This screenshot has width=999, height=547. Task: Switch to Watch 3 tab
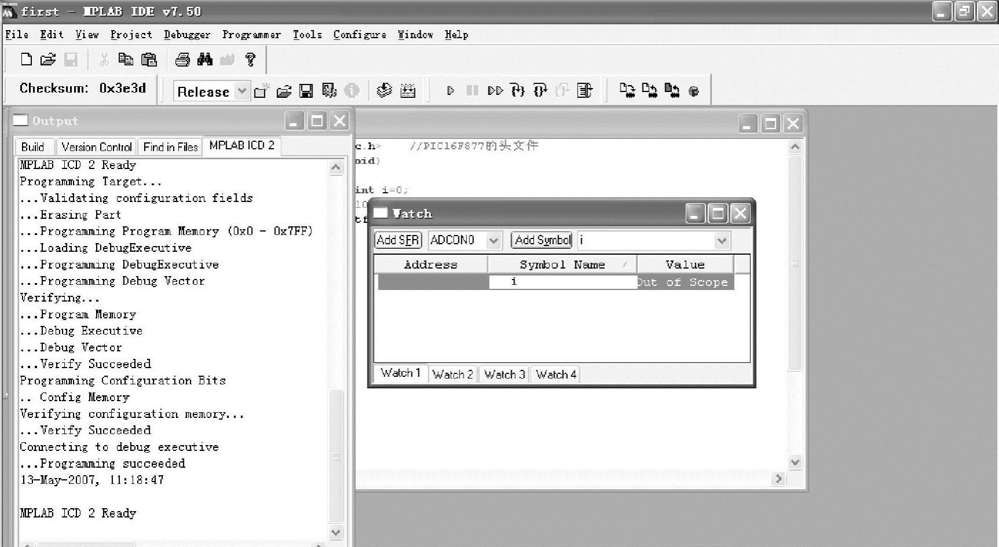505,375
